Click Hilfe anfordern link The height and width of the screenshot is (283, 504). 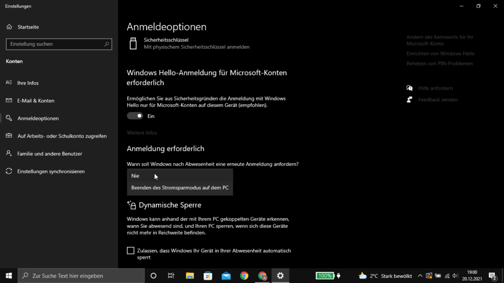coord(435,88)
